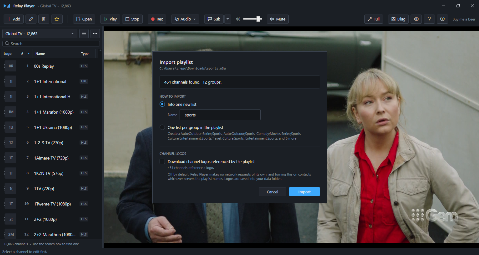Viewport: 479px width, 255px height.
Task: Stop playback with Stop button
Action: pos(132,19)
